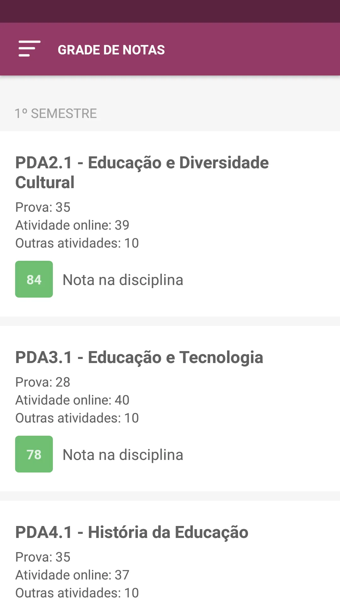Screen dimensions: 340x604
Task: Tap Nota na disciplina next to 78
Action: point(123,455)
